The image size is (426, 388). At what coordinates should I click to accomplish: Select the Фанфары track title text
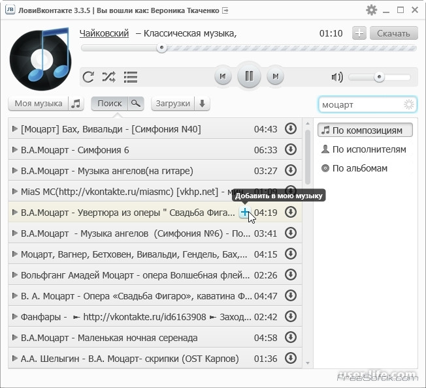point(136,317)
